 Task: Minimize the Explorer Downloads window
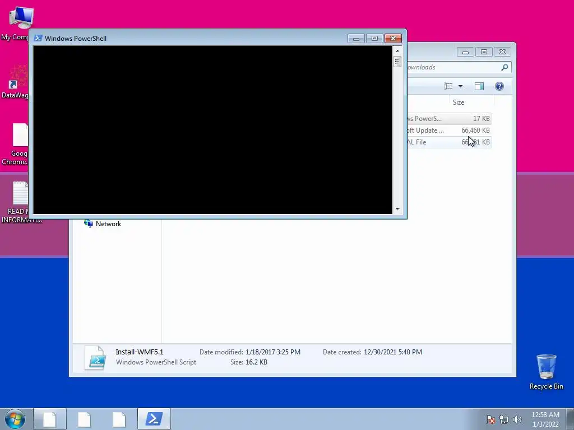466,52
